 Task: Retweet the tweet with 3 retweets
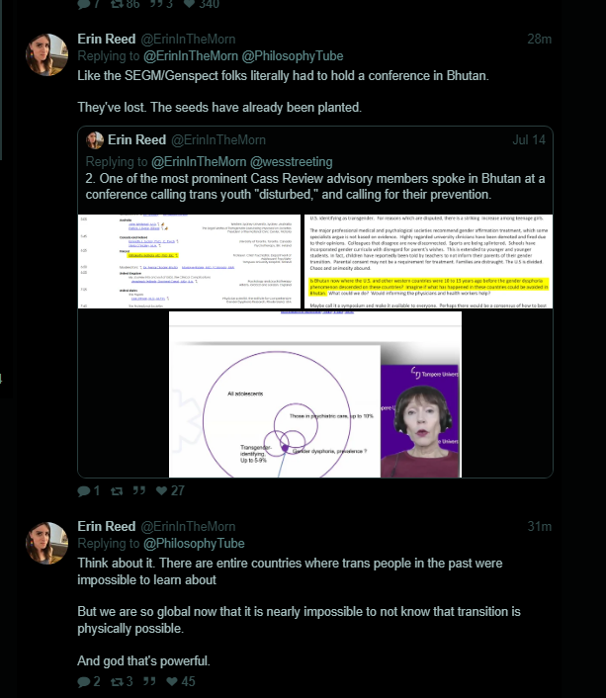[x=117, y=681]
